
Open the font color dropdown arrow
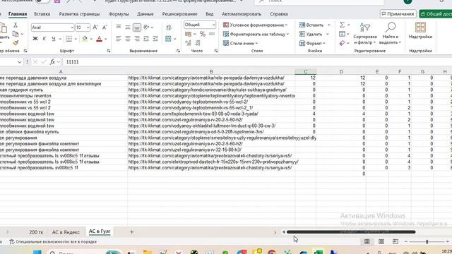[106, 39]
